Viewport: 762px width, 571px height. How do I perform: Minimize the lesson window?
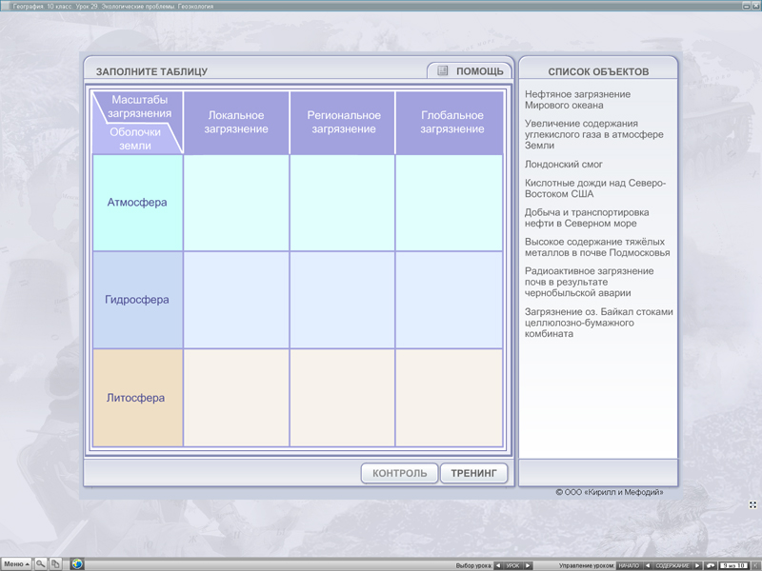(x=747, y=6)
